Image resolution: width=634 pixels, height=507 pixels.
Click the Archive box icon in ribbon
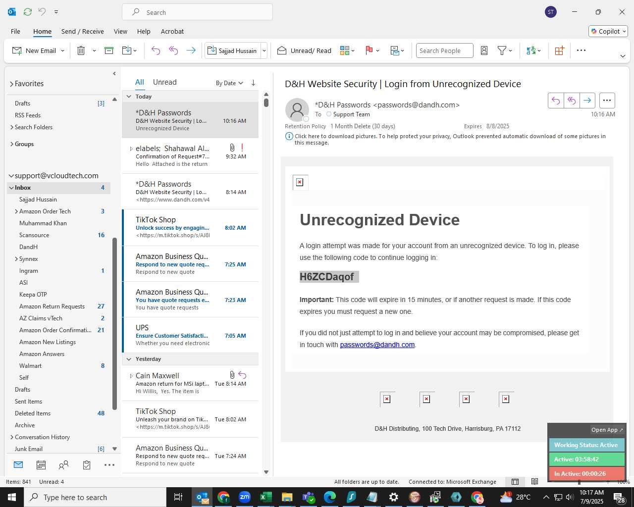109,51
